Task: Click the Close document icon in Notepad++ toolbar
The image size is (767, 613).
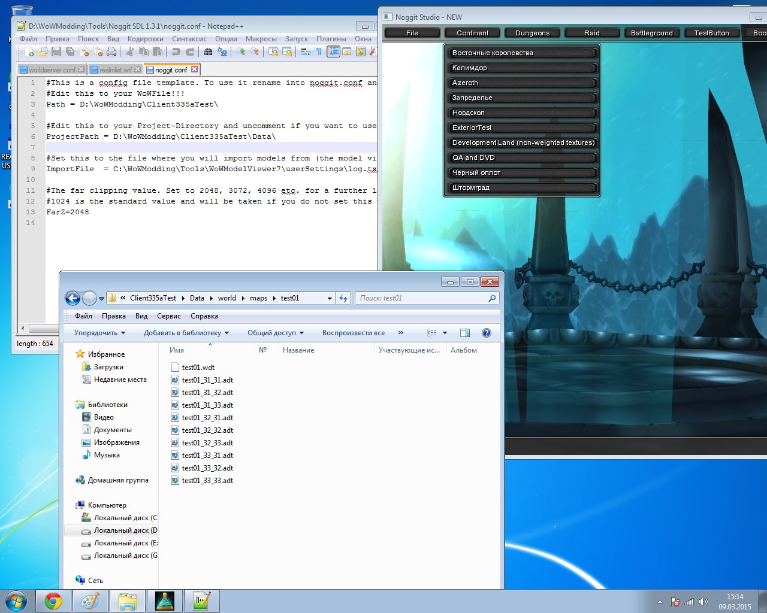Action: pyautogui.click(x=84, y=52)
